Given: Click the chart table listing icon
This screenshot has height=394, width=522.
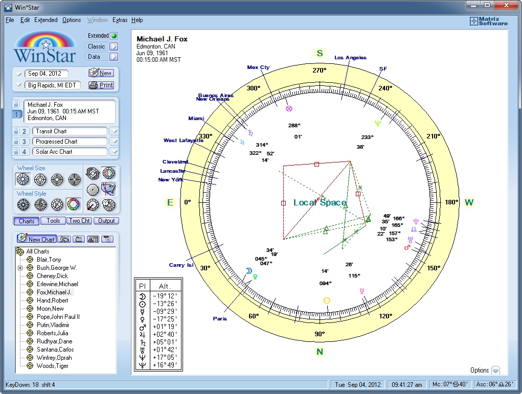Looking at the screenshot, I should pyautogui.click(x=93, y=239).
